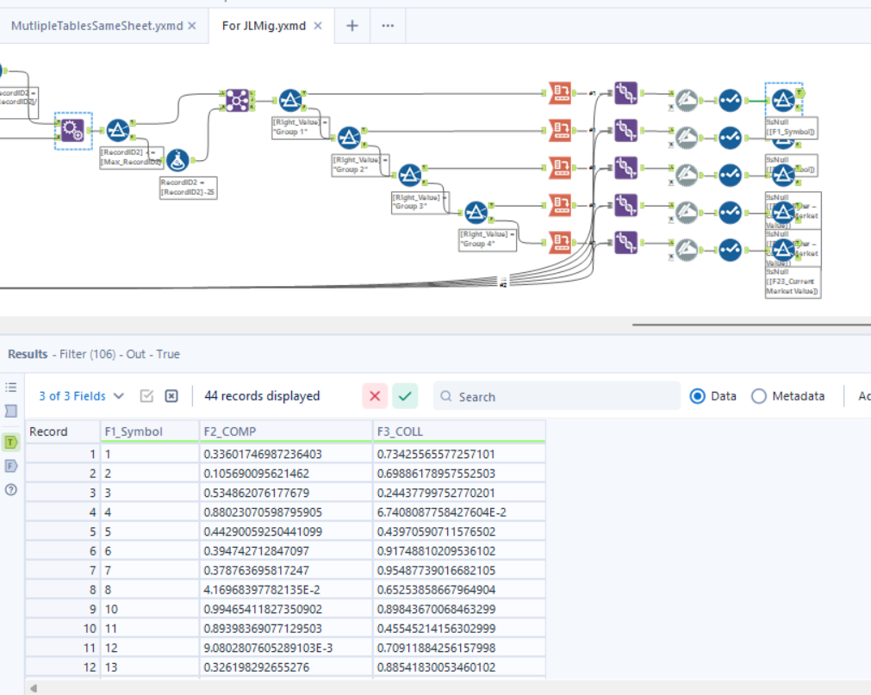
Task: Select a blue Unique tool with checkmarks
Action: (728, 99)
